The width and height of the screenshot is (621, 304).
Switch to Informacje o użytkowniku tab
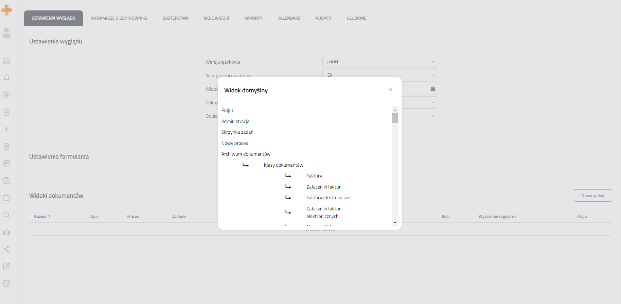tap(119, 18)
